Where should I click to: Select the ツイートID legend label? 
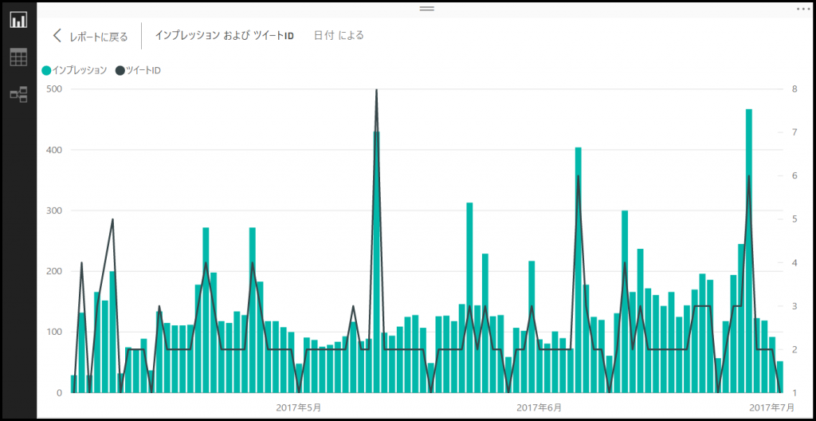pos(143,70)
